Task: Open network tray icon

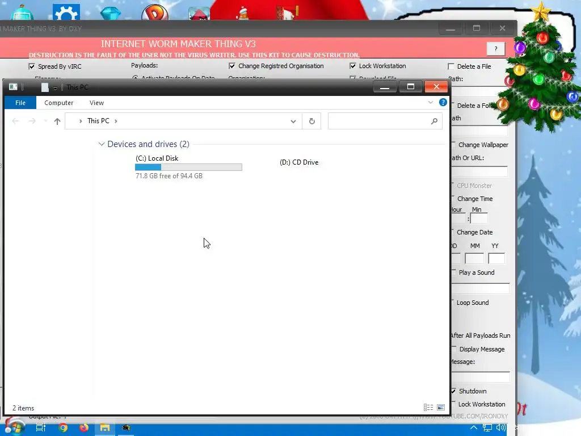Action: coord(487,428)
